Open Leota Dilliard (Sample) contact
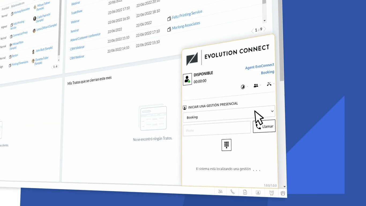 pyautogui.click(x=46, y=27)
